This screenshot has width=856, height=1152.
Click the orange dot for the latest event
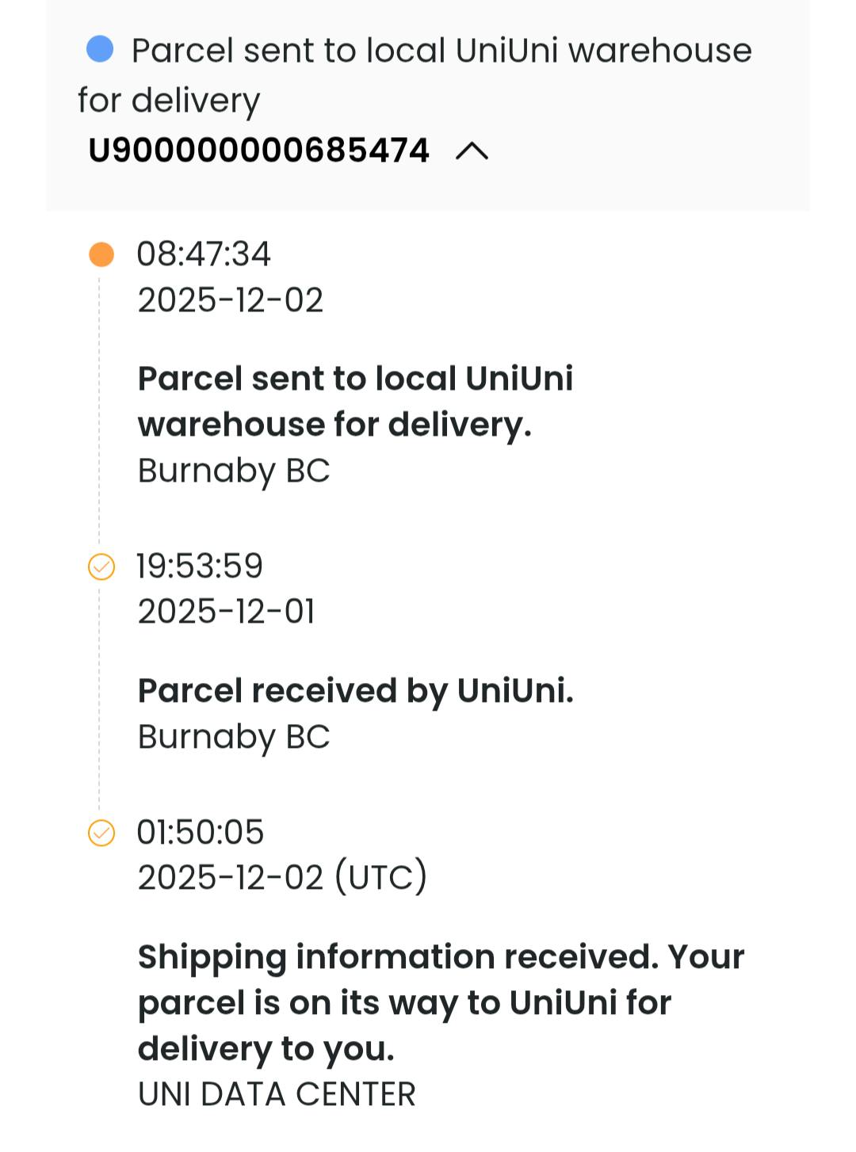coord(101,254)
